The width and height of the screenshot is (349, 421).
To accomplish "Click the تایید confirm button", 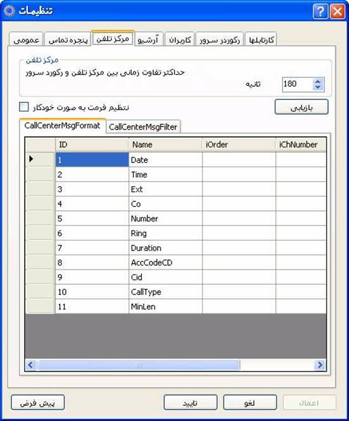I will [190, 403].
